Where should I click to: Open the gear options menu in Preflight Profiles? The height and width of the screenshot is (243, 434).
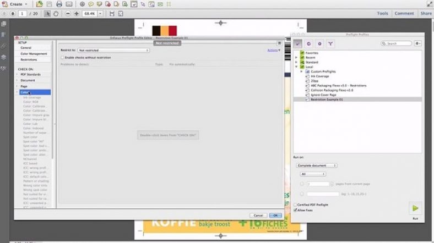(x=417, y=43)
